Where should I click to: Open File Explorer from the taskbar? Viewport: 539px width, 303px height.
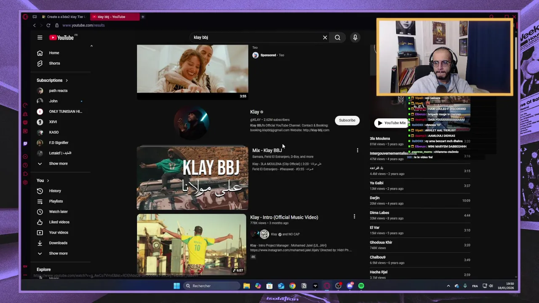pyautogui.click(x=246, y=286)
